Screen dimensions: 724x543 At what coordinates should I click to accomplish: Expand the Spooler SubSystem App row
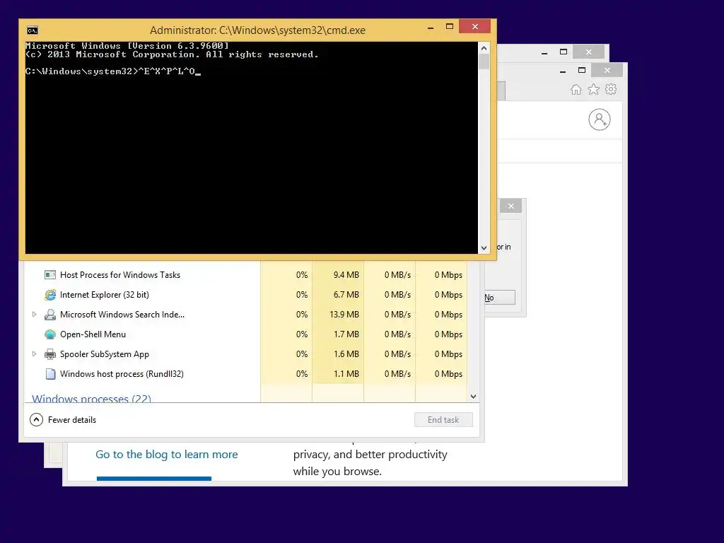[34, 354]
